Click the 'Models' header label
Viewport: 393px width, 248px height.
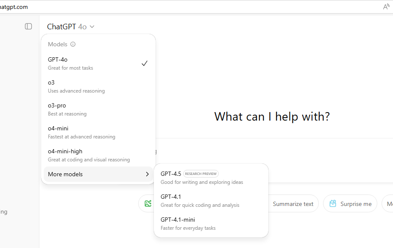pyautogui.click(x=58, y=44)
